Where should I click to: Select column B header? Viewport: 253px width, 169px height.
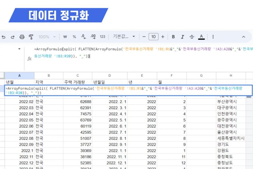coord(49,76)
